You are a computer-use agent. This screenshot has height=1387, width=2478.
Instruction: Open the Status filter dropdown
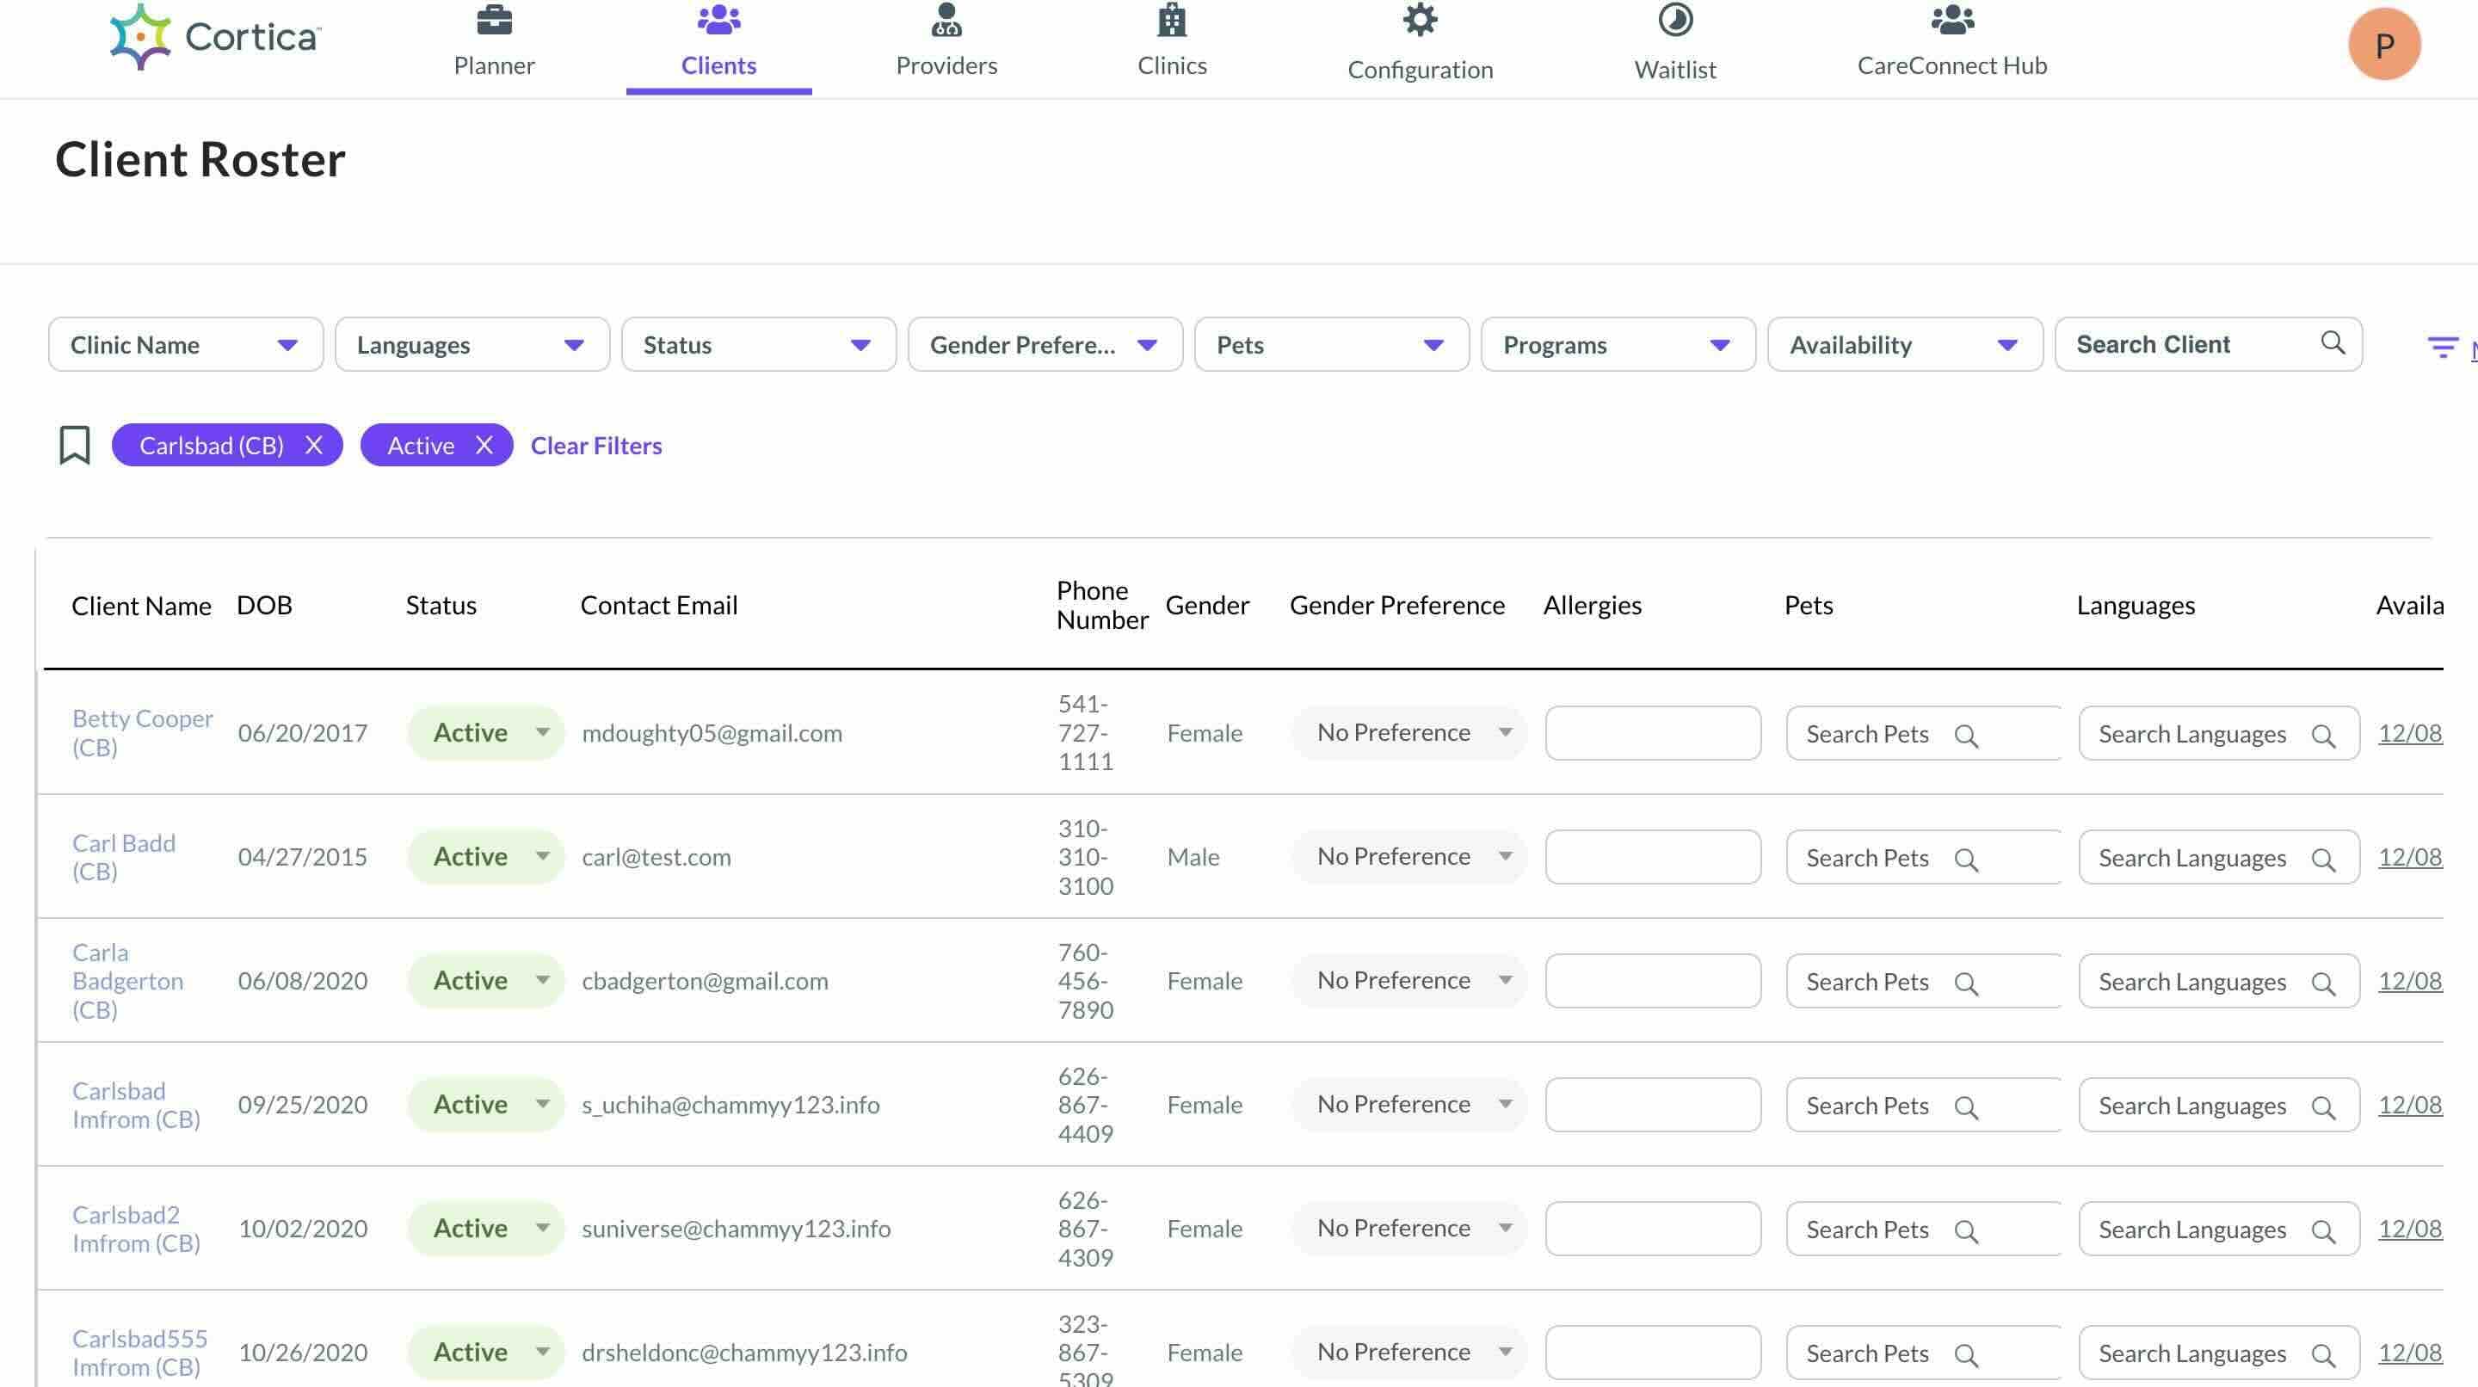tap(759, 344)
